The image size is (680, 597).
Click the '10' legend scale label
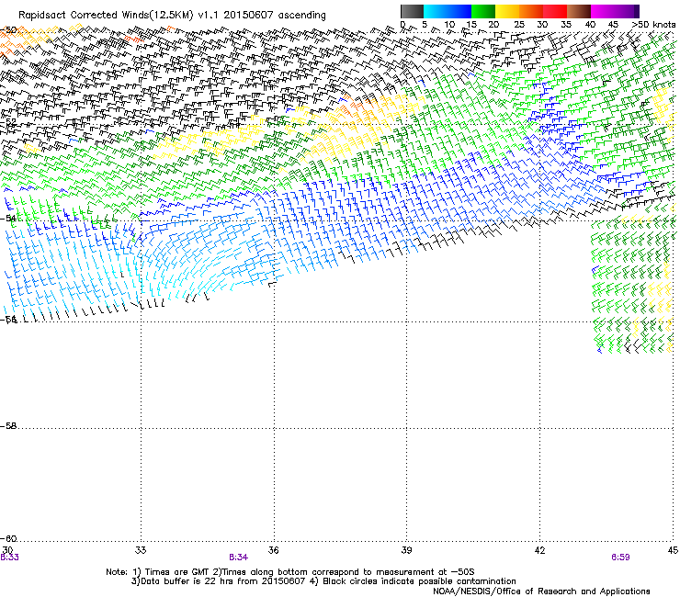tap(449, 25)
